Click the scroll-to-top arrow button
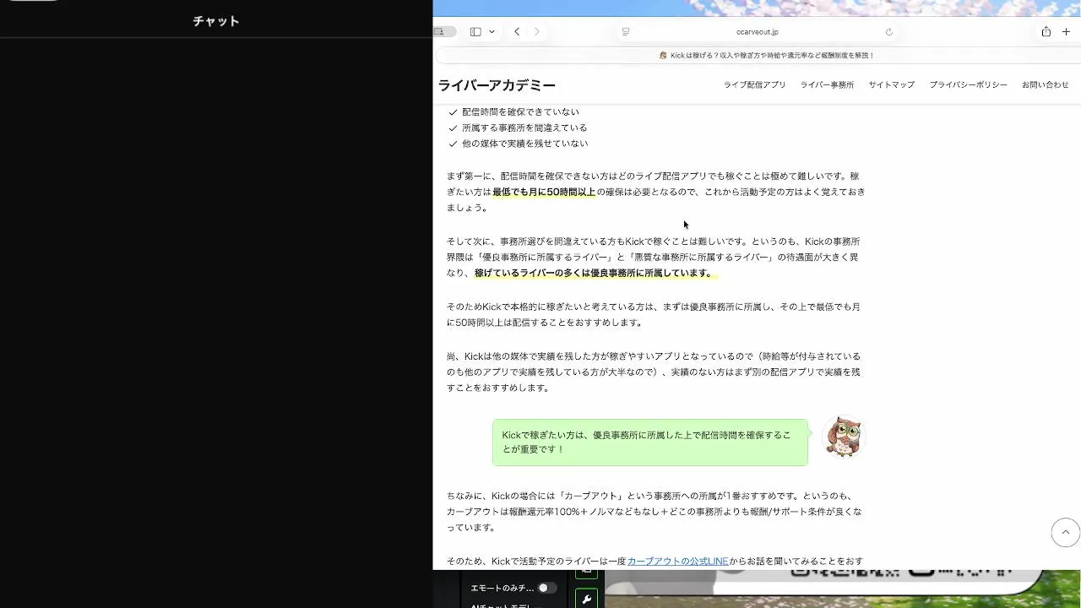This screenshot has width=1081, height=608. pyautogui.click(x=1066, y=533)
